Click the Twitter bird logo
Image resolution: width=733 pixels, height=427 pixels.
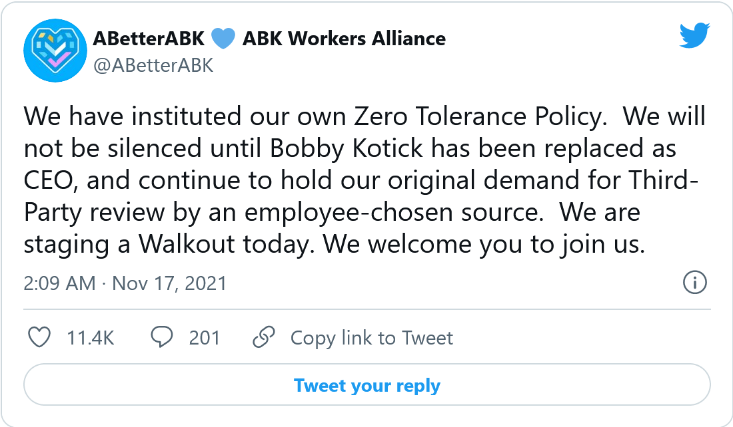tap(695, 36)
